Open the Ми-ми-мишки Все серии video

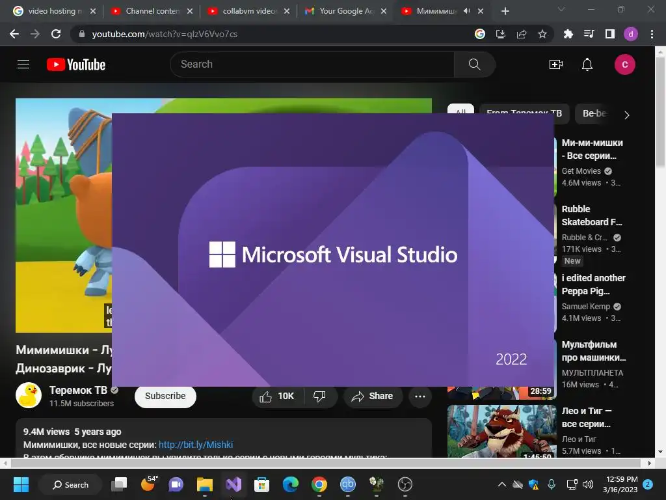click(x=592, y=149)
